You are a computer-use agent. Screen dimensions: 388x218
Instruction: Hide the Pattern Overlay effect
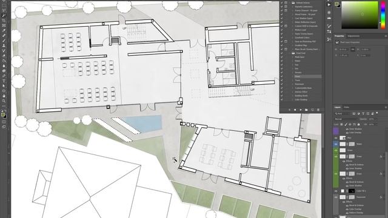point(347,213)
